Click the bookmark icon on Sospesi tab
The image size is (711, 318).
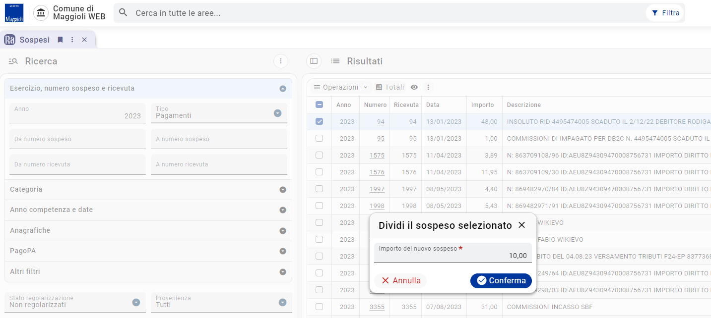[60, 40]
